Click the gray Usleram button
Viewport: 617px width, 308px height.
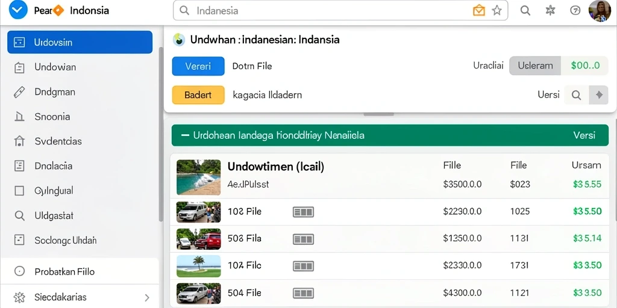point(535,66)
